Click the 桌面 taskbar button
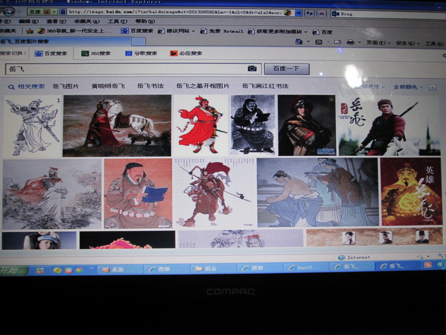This screenshot has height=335, width=446. 119,269
